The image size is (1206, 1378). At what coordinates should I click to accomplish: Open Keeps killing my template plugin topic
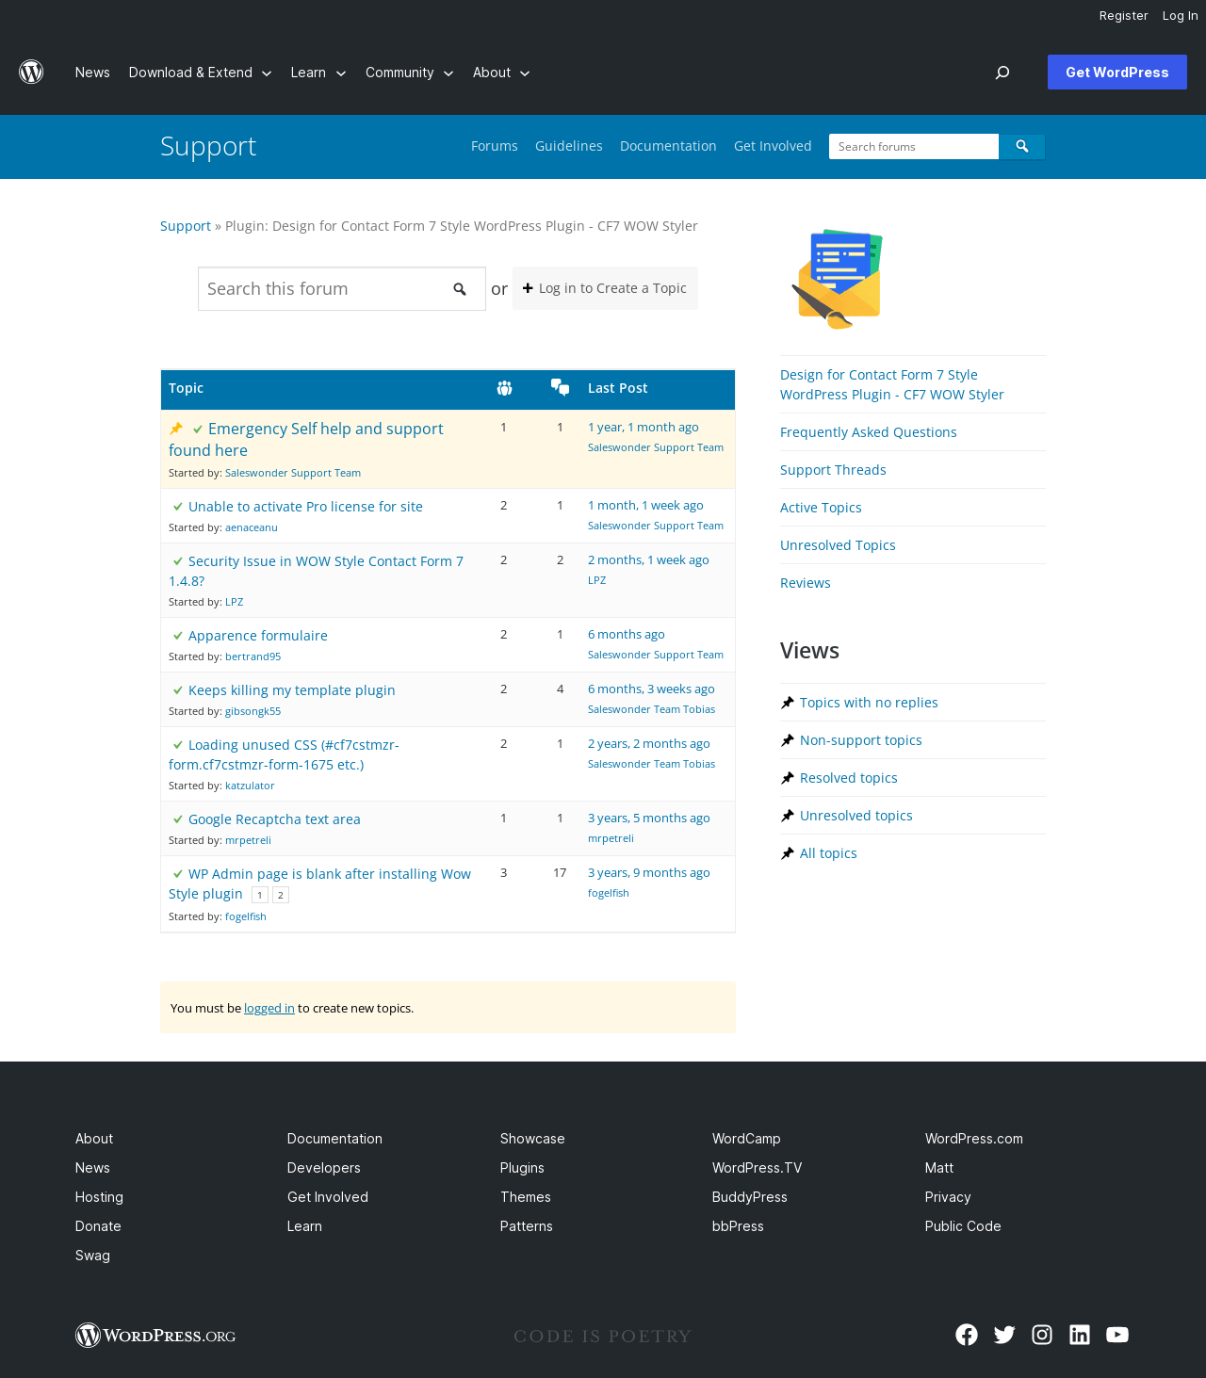coord(291,690)
